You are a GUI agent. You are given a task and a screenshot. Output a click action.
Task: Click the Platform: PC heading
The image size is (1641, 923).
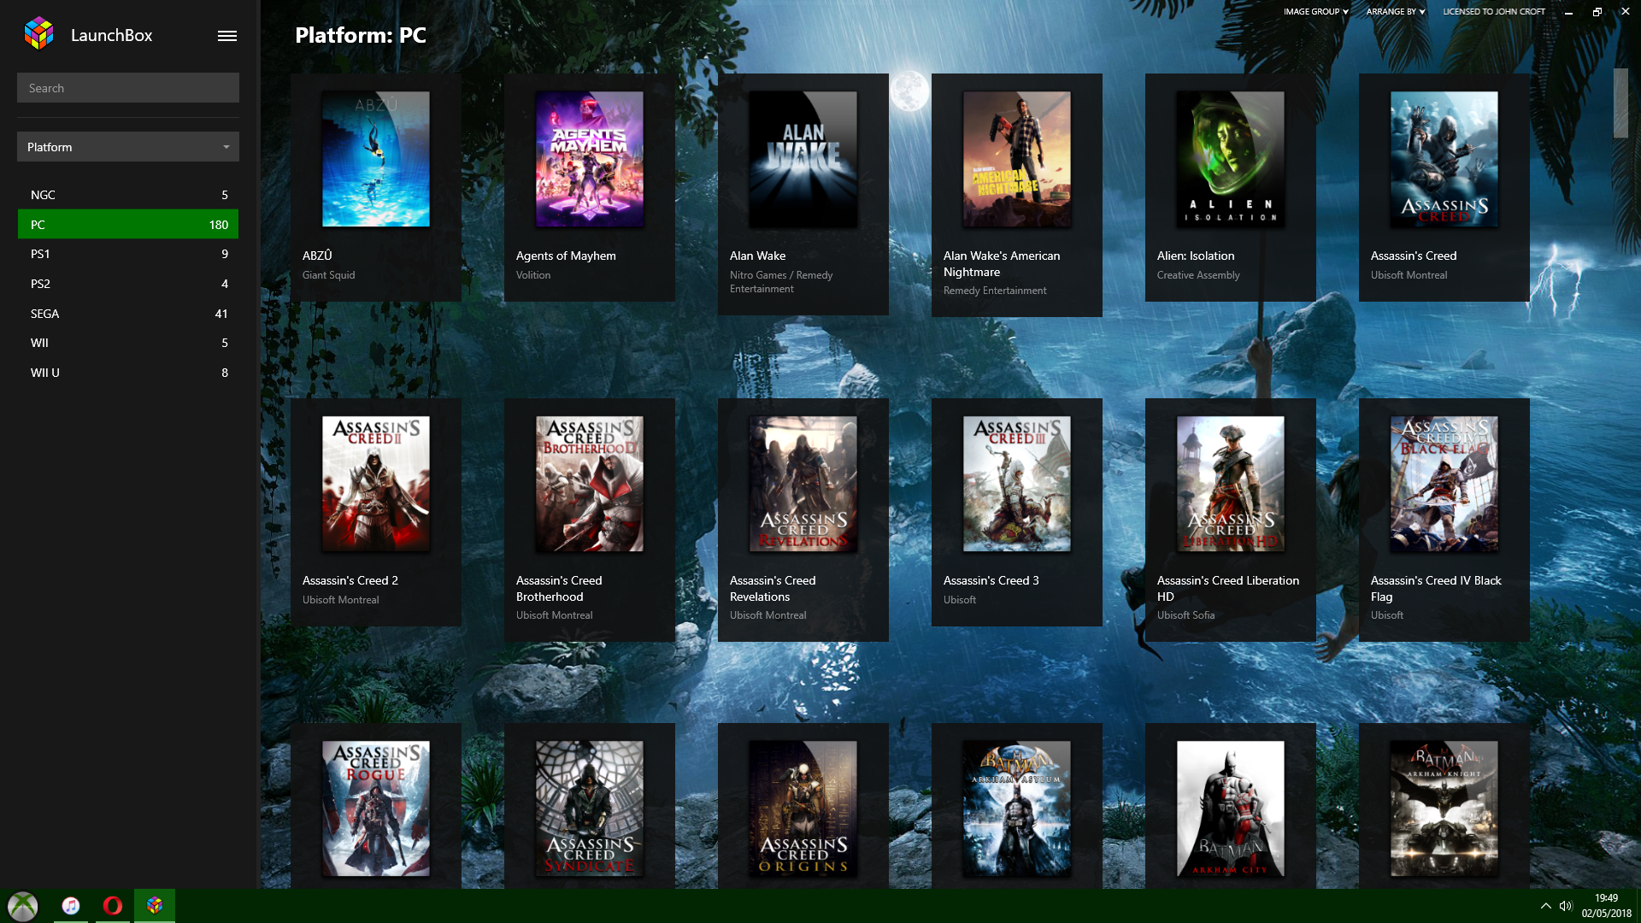point(361,35)
